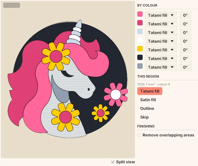198x166 pixels.
Task: Open fill type dropdown for light pink
Action: click(161, 15)
